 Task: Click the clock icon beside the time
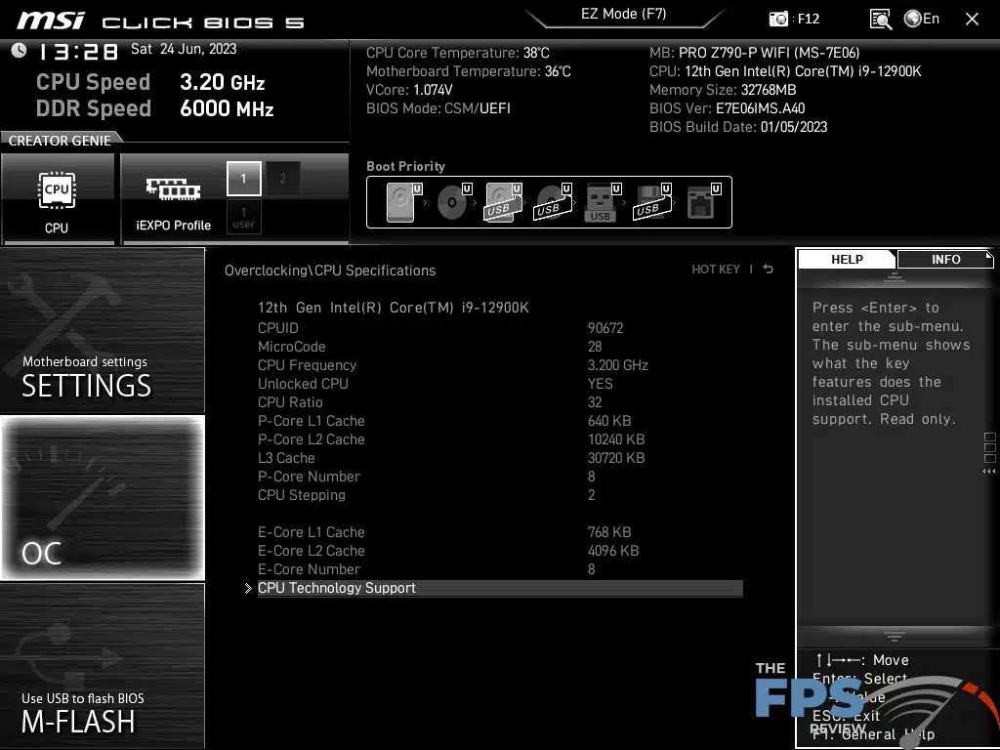click(20, 51)
